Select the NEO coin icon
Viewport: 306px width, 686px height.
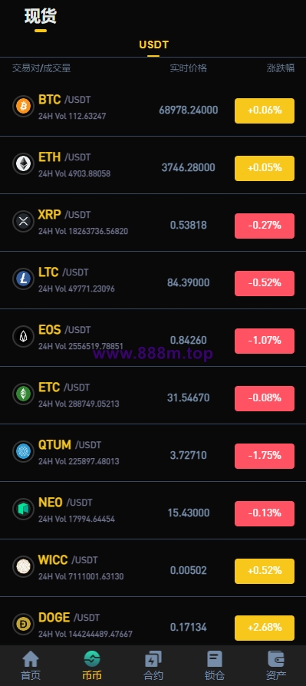pyautogui.click(x=23, y=509)
